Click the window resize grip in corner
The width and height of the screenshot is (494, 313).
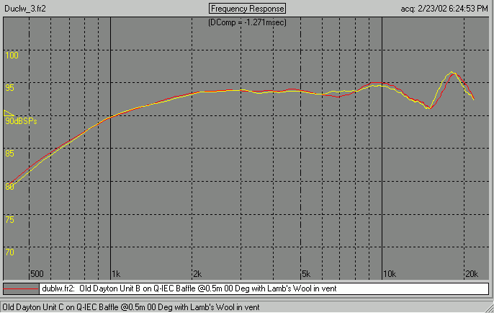tap(489, 308)
